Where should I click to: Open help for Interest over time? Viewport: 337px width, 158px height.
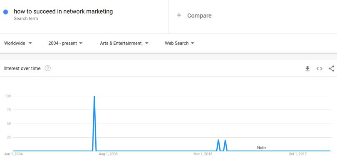[48, 68]
